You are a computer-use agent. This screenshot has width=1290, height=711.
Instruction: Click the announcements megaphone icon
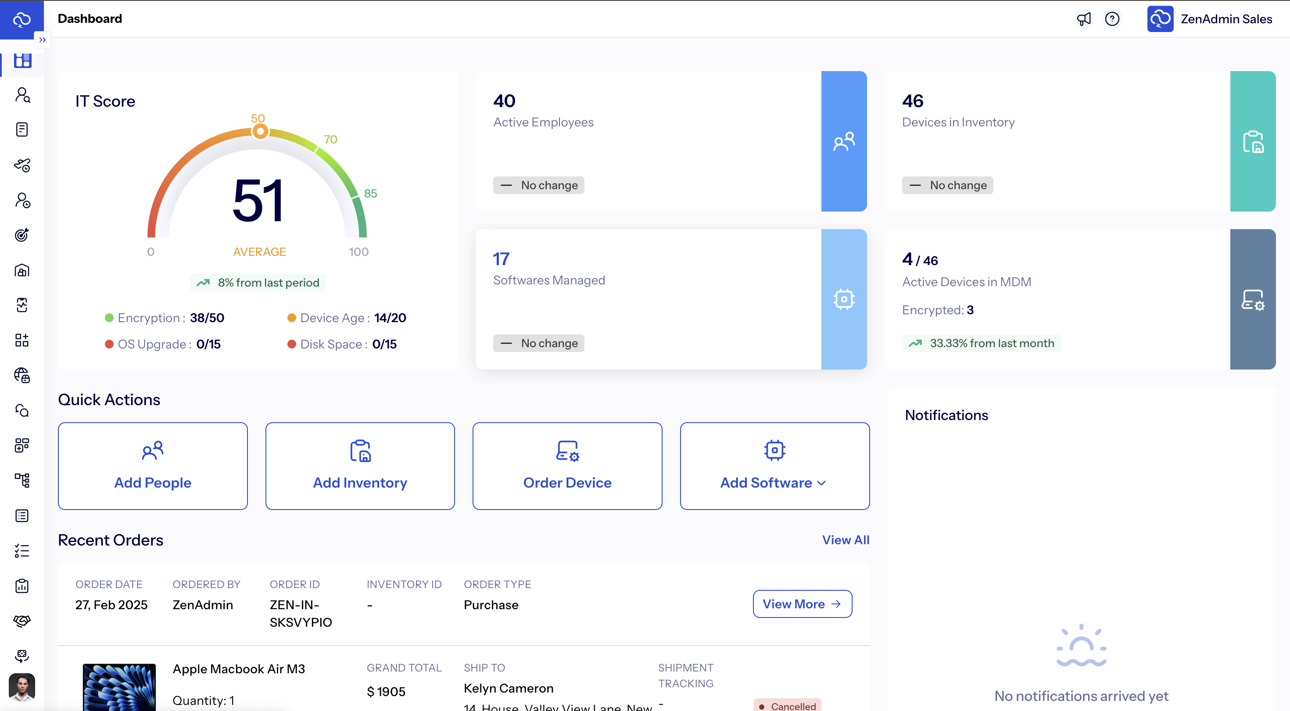point(1083,19)
